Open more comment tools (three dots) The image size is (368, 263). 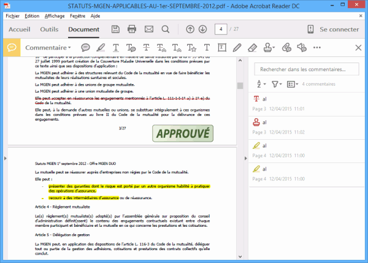click(317, 48)
